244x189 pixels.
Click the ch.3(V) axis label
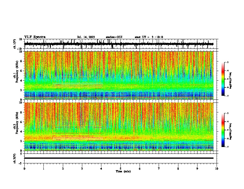[15, 159]
